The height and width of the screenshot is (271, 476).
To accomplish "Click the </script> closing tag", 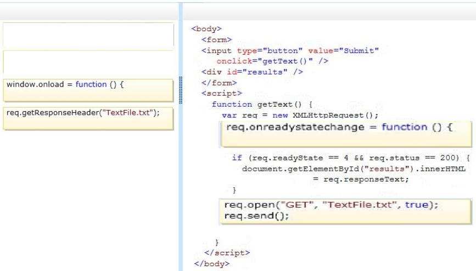I will click(x=227, y=252).
